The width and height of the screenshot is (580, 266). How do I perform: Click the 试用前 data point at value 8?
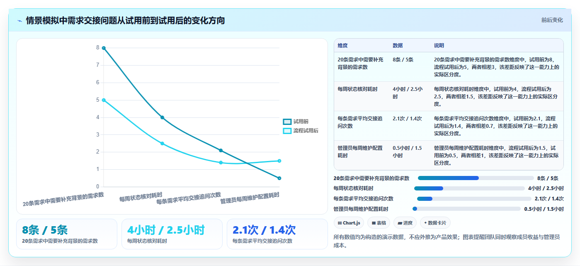(104, 48)
